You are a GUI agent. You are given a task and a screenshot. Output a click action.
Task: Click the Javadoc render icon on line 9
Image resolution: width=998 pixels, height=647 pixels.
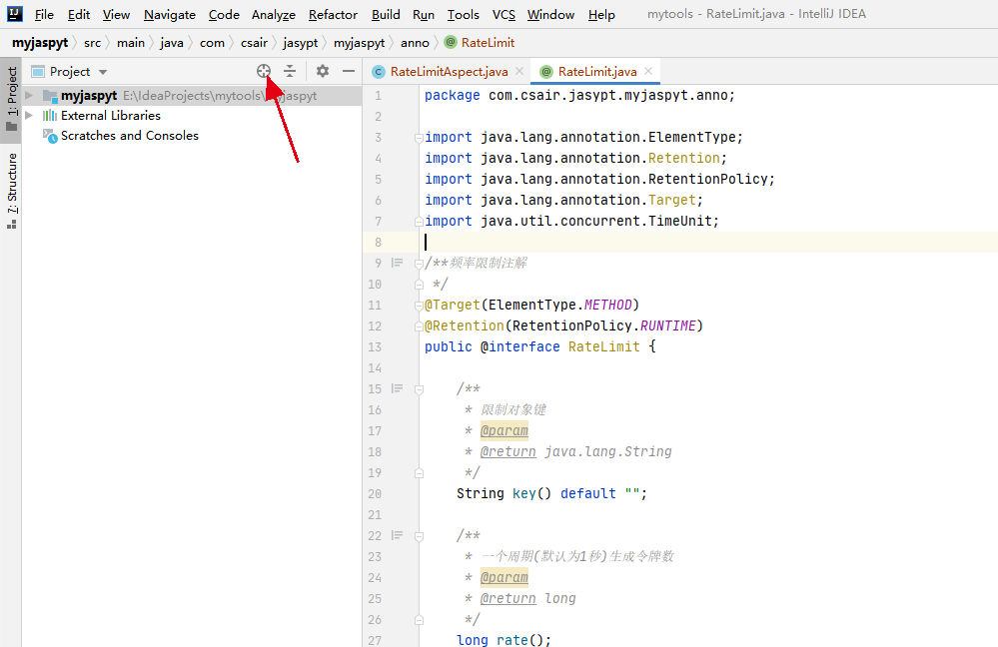(x=398, y=263)
